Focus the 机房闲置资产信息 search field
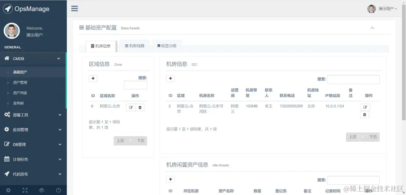This screenshot has height=195, width=406. pyautogui.click(x=353, y=180)
